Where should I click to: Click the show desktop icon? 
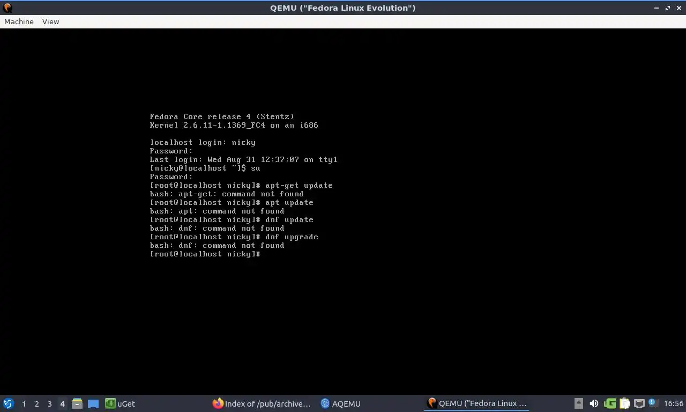pos(93,403)
